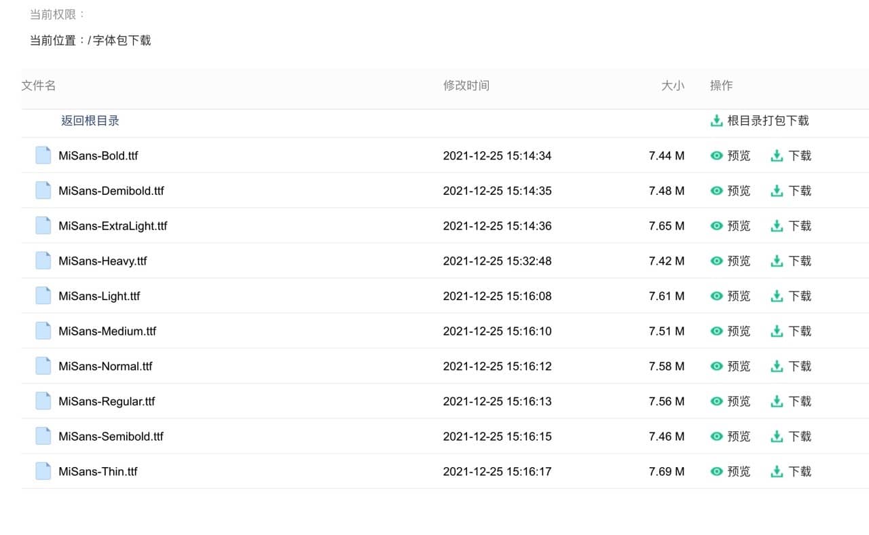Click the eye preview icon for MiSans-Light.ttf
The image size is (869, 535).
(716, 296)
